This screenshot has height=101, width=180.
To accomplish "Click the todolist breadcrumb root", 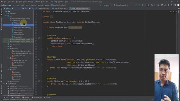I will pos(4,5).
